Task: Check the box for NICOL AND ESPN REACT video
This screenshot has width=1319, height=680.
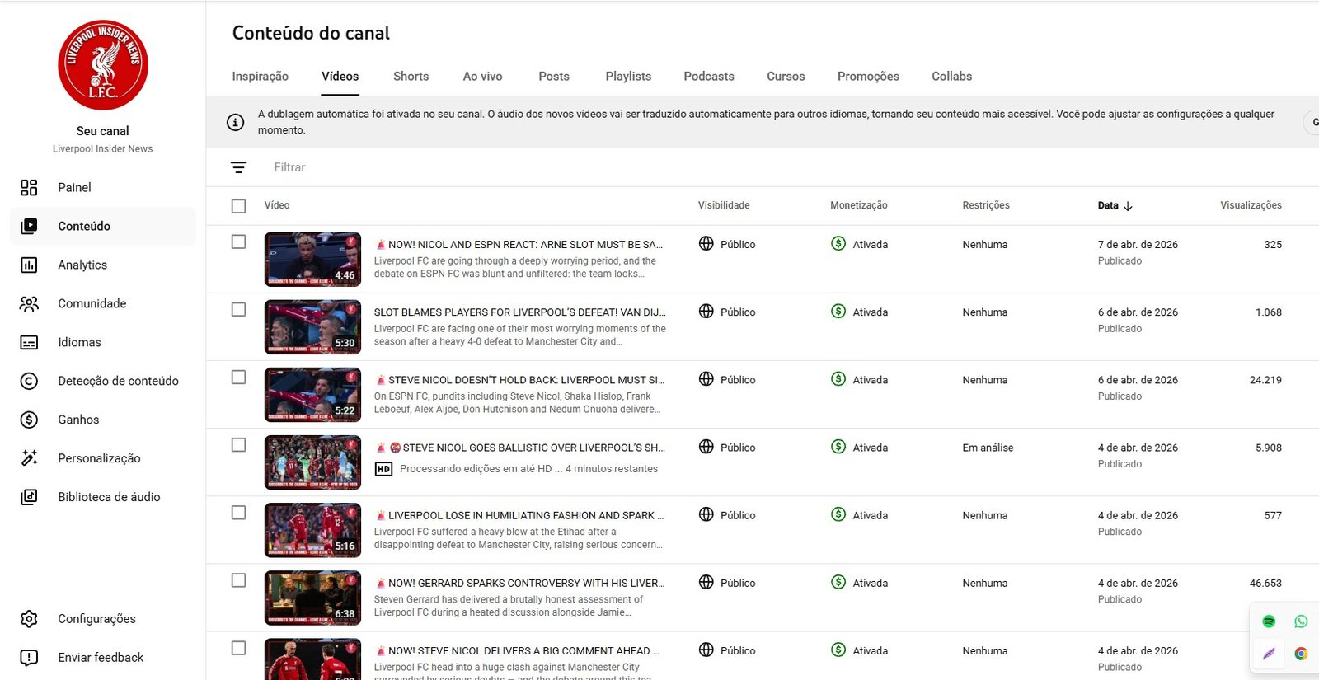Action: 239,242
